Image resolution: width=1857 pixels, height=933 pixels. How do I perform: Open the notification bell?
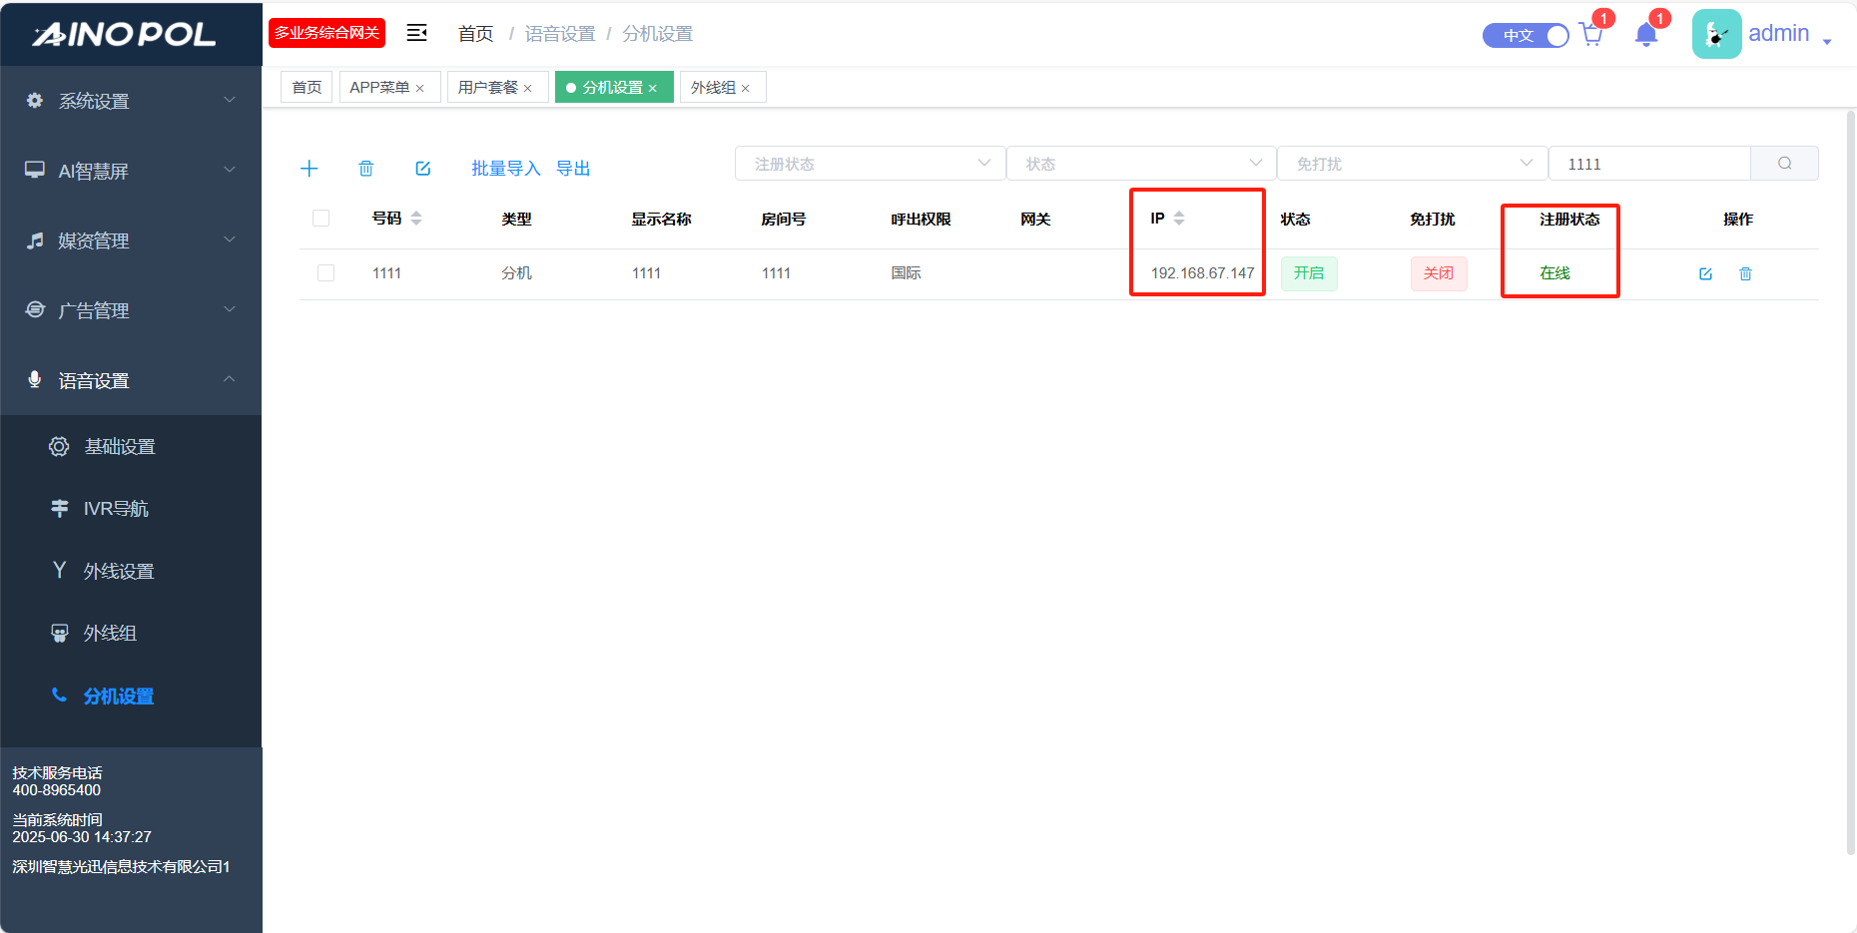(x=1646, y=35)
